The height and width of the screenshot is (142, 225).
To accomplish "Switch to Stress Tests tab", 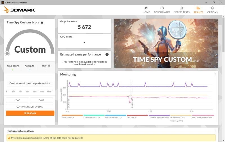I will coord(182,10).
